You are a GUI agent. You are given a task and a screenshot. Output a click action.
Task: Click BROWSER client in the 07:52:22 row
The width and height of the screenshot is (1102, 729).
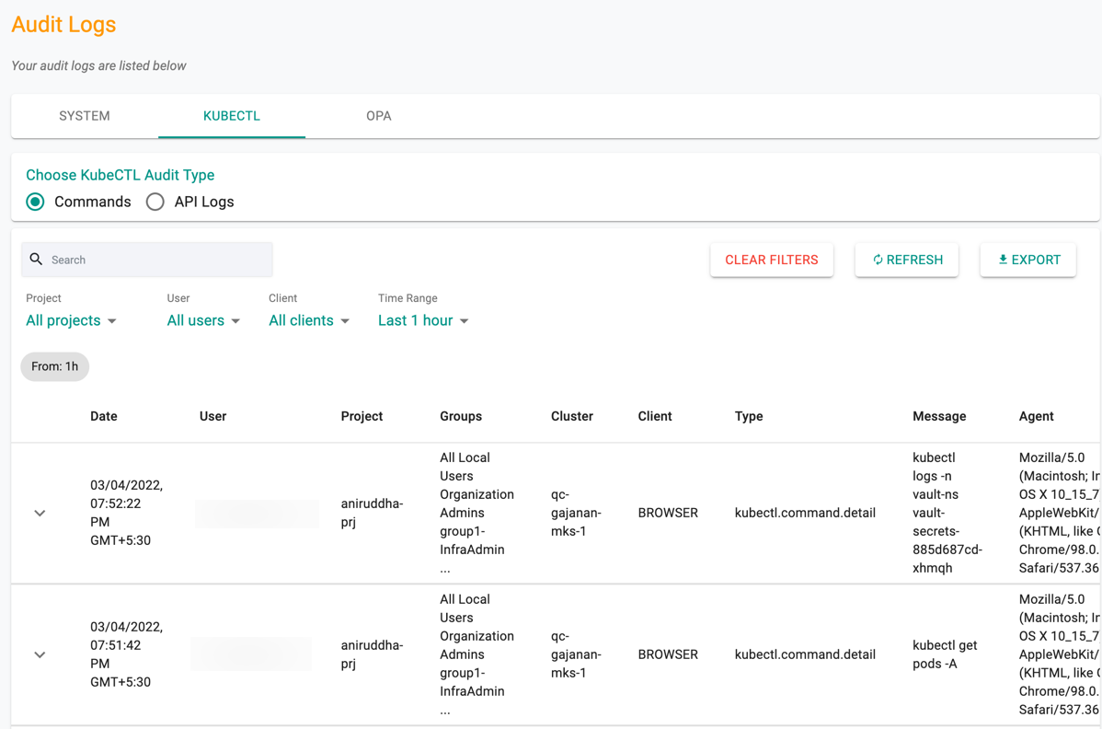point(669,513)
